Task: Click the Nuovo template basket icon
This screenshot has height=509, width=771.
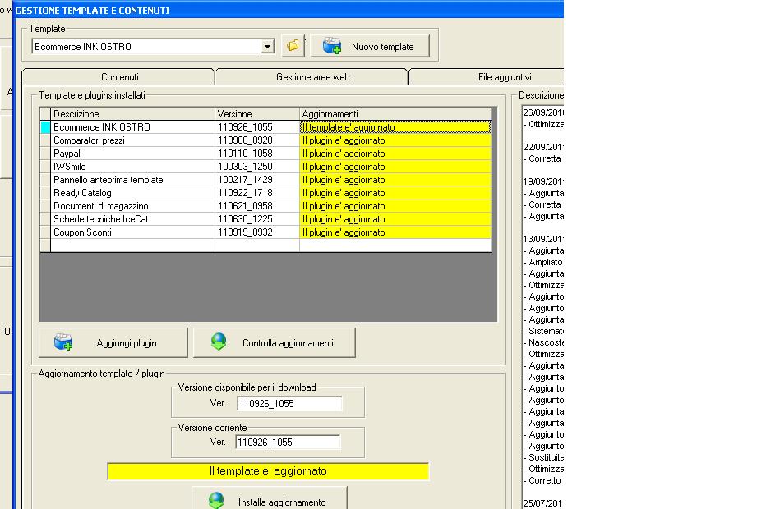Action: tap(331, 46)
